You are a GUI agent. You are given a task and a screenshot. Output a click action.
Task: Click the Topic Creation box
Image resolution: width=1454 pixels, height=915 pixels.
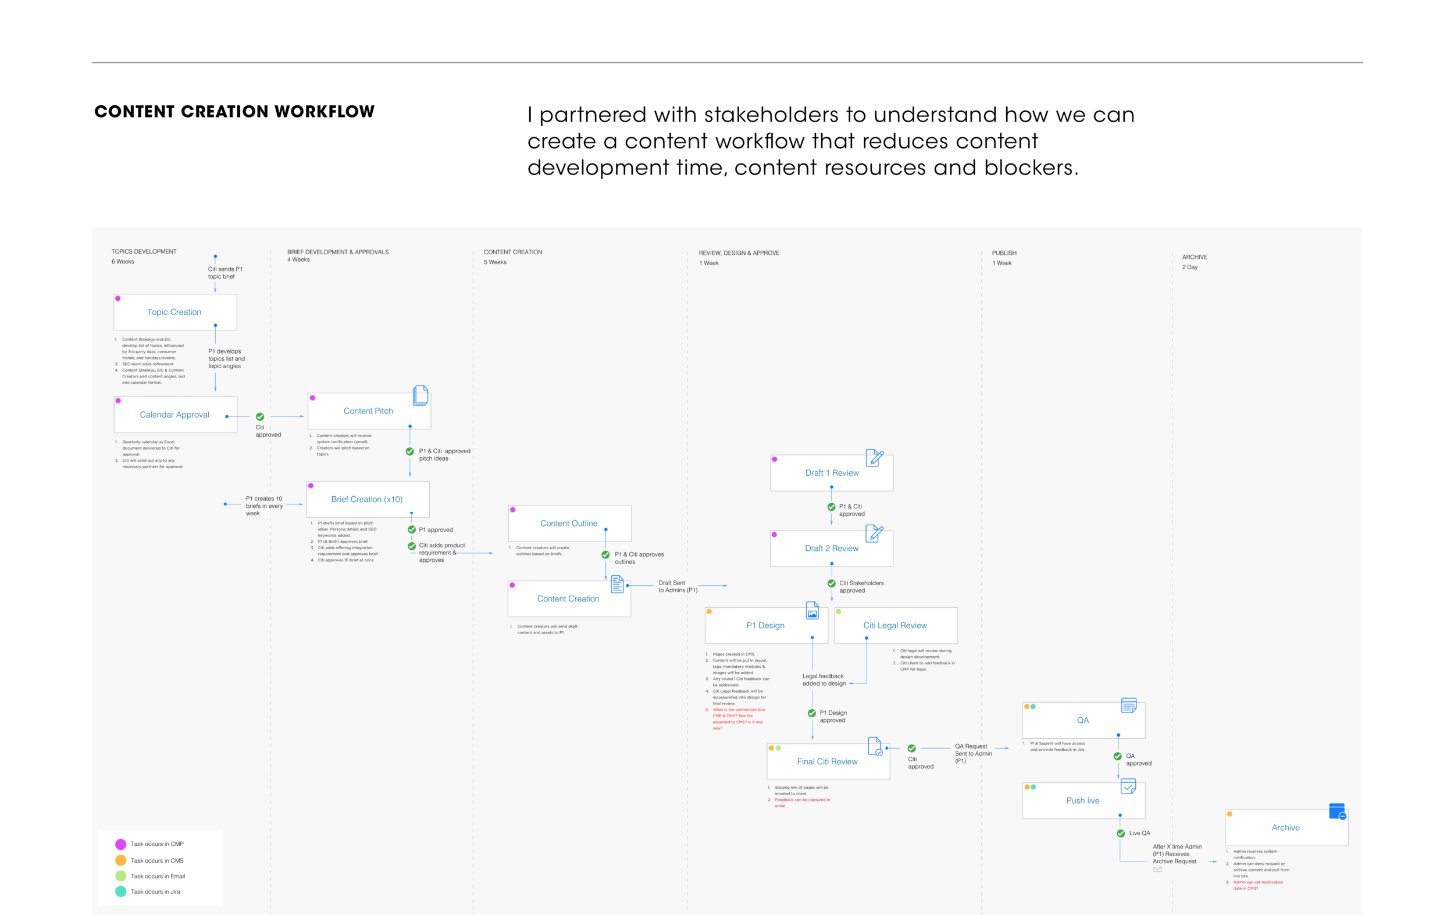175,312
